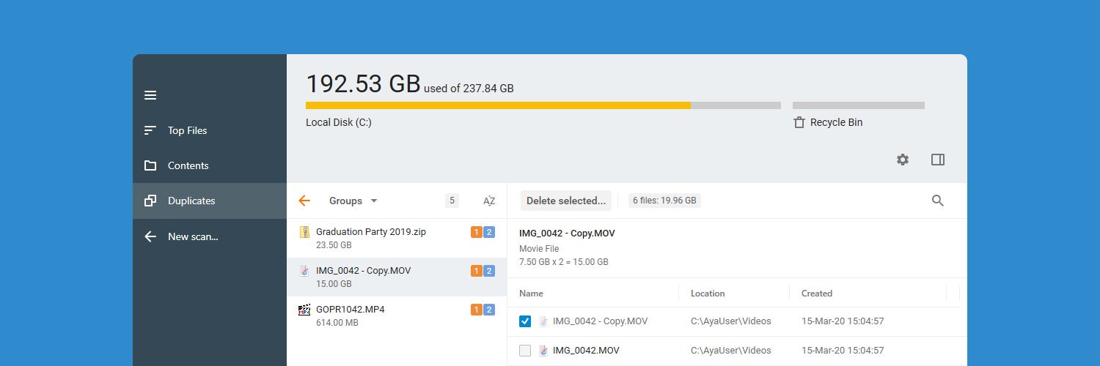
Task: Click file icon in IMG_0042.MOV table row
Action: point(543,351)
